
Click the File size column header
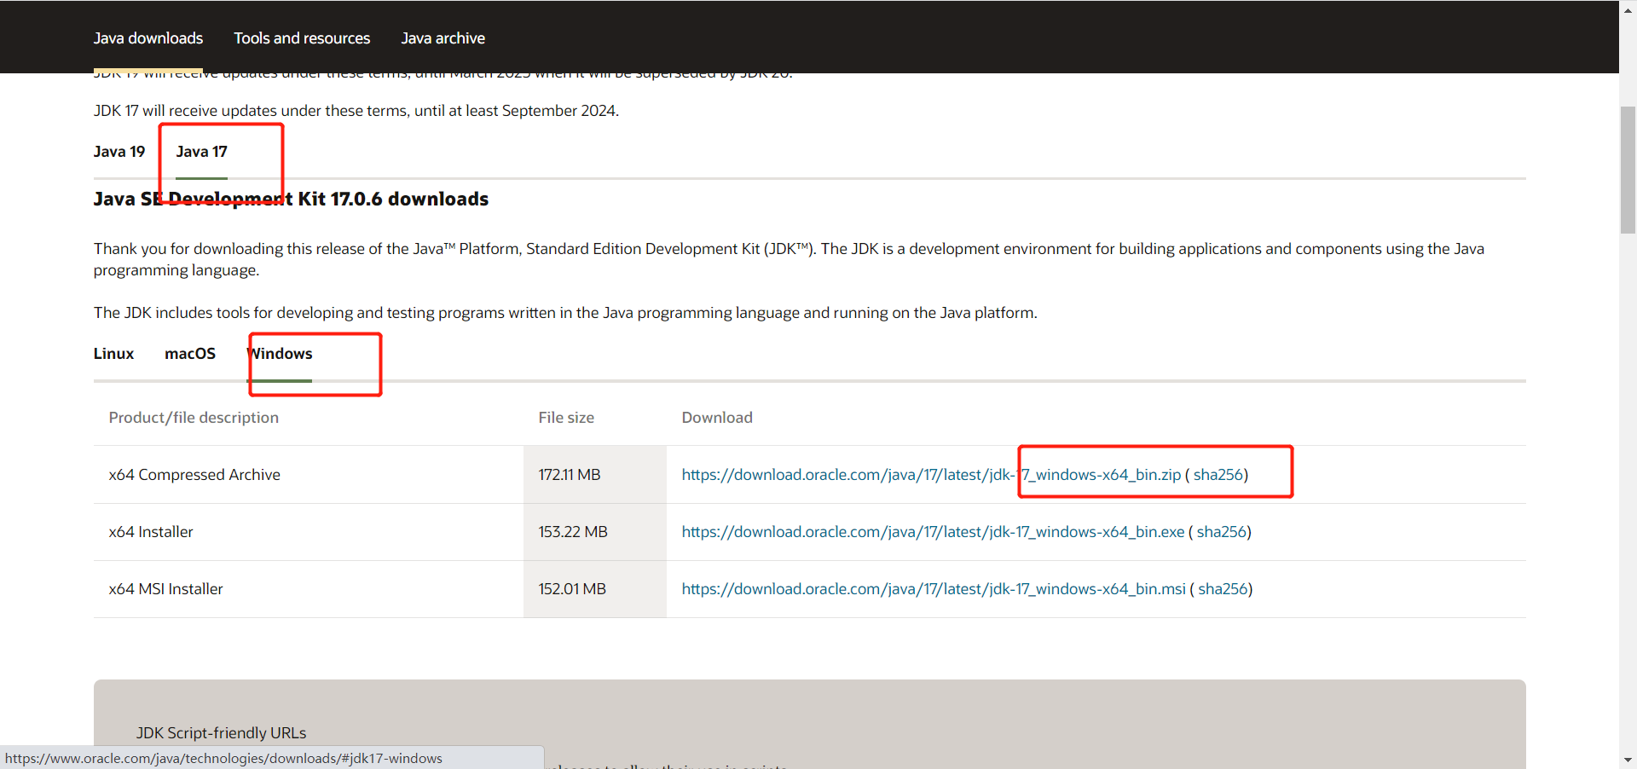pyautogui.click(x=566, y=418)
